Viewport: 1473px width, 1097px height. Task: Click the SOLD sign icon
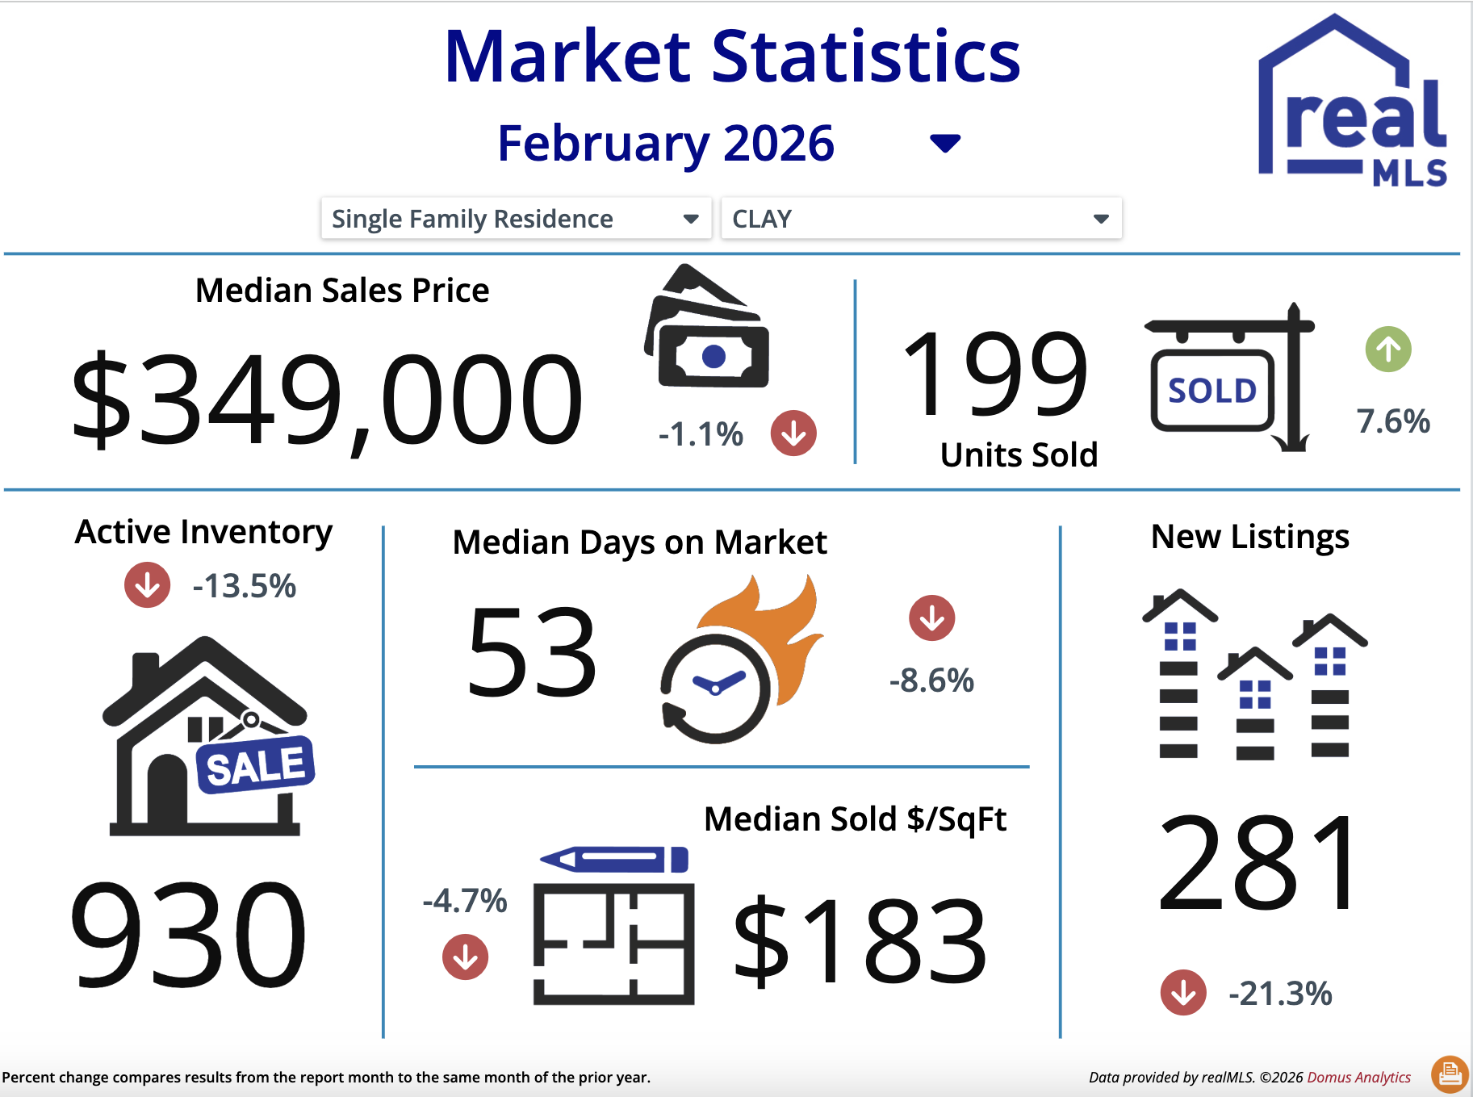pos(1229,378)
